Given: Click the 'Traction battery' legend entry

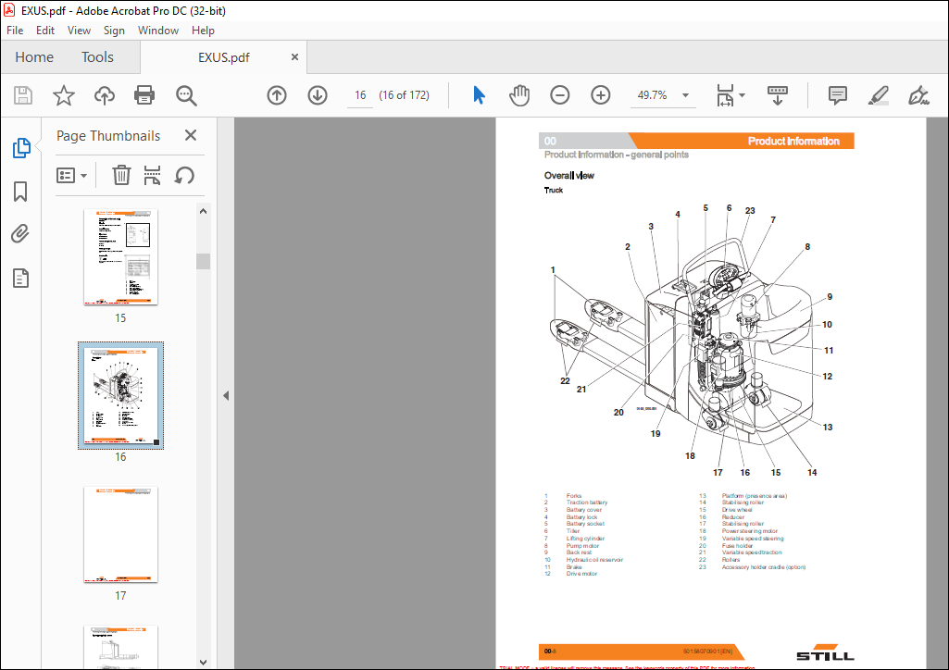Looking at the screenshot, I should pyautogui.click(x=586, y=502).
